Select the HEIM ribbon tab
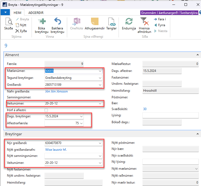This screenshot has height=186, width=201. (18, 13)
